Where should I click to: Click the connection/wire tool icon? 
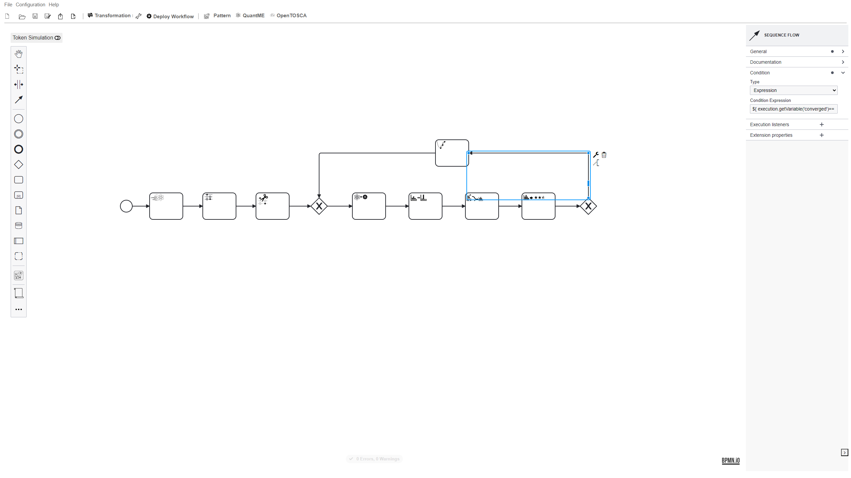(19, 99)
